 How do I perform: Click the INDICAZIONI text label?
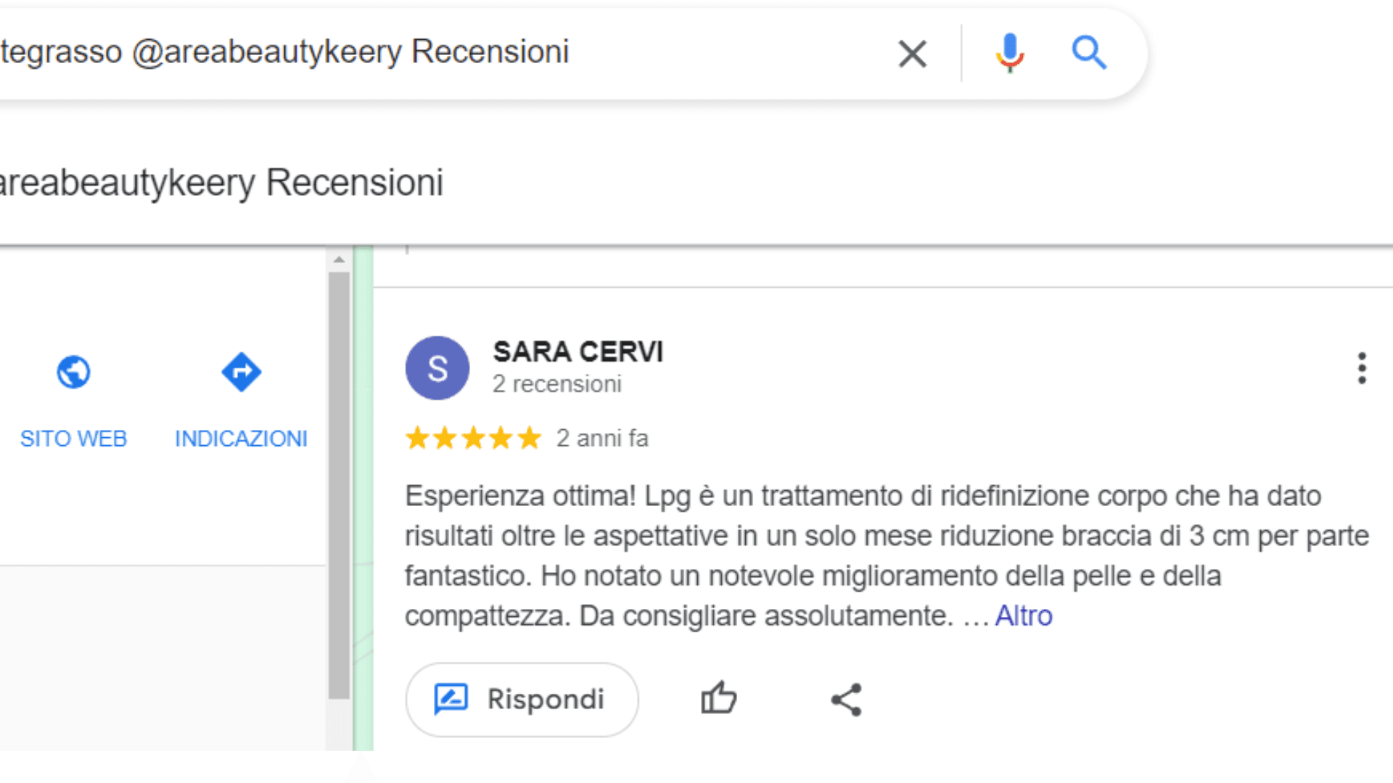[x=241, y=439]
